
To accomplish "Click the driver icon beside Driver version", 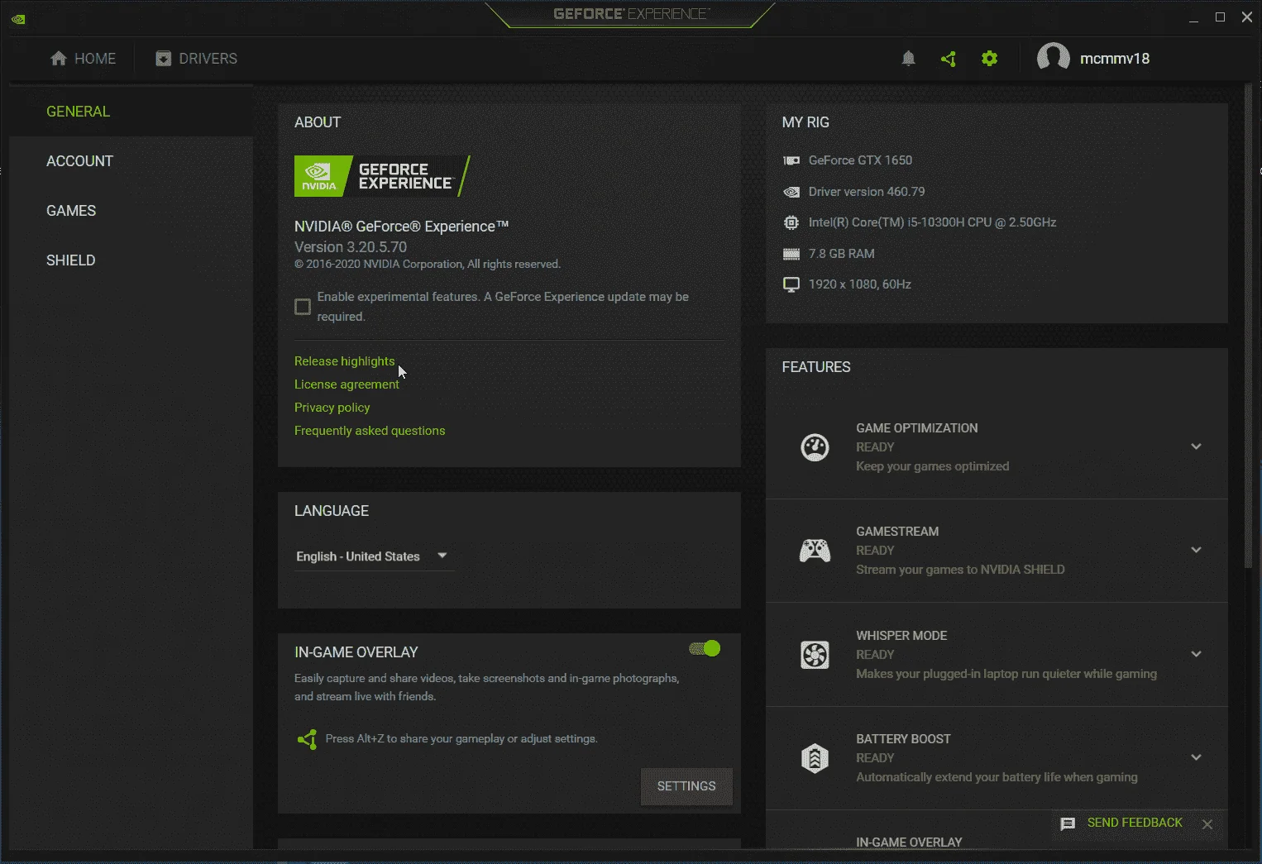I will 791,192.
